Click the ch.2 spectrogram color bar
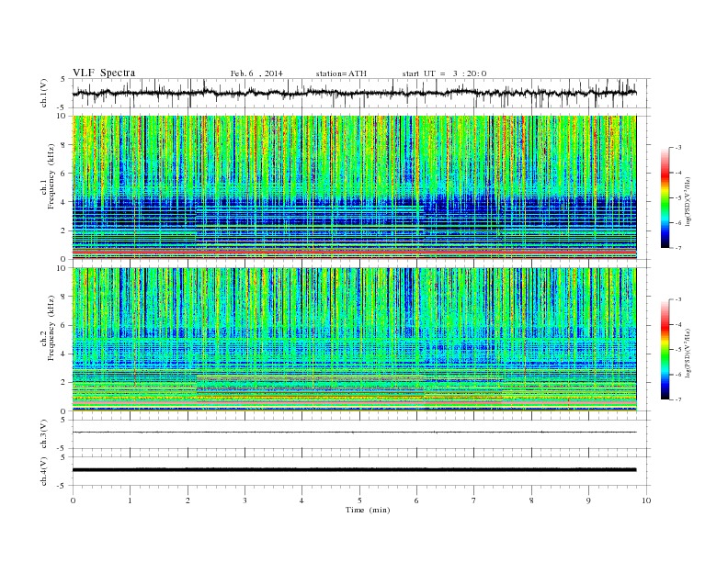Viewport: 728px width, 562px height. click(x=665, y=350)
